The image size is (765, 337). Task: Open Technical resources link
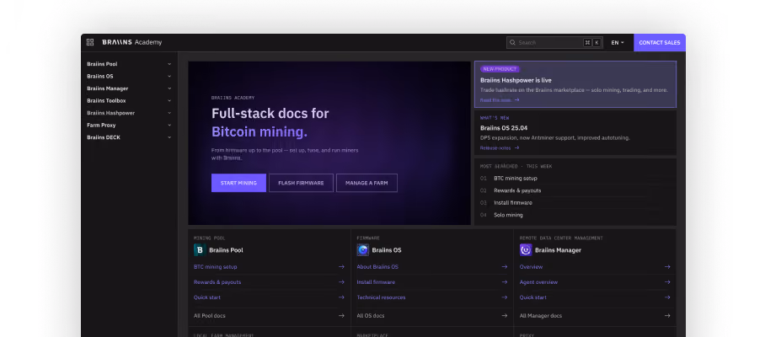381,297
